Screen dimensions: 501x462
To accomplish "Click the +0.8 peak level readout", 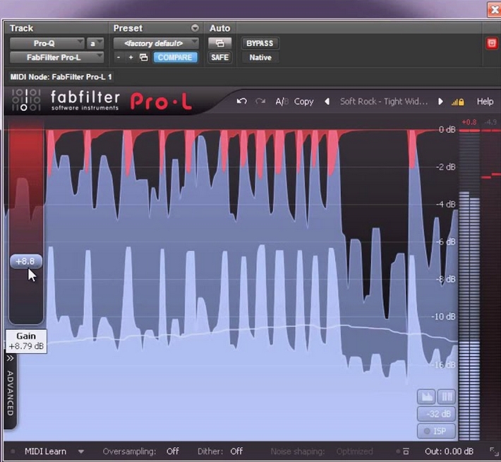I will click(x=469, y=122).
